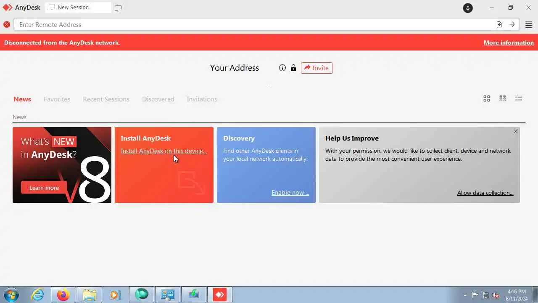Click the connect arrow in the address bar
This screenshot has height=303, width=538.
point(512,24)
